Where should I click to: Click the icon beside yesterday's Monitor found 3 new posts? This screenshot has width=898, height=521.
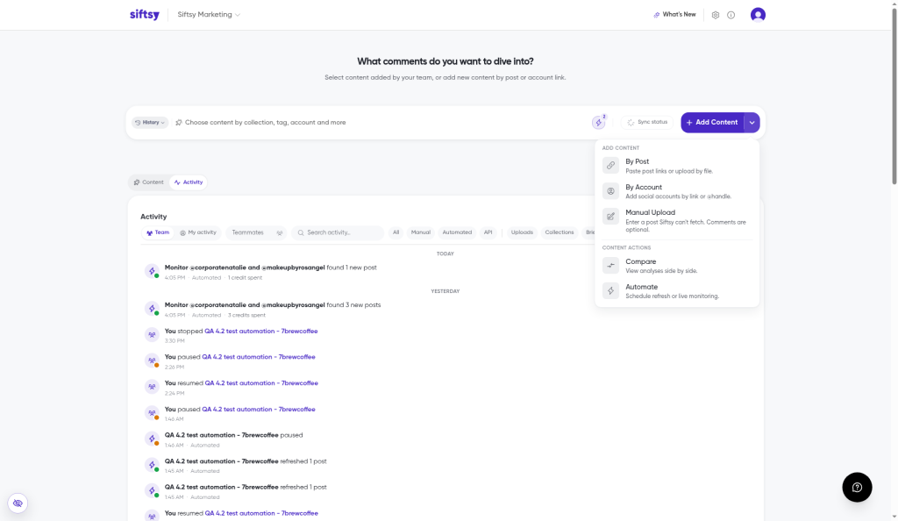pos(152,309)
